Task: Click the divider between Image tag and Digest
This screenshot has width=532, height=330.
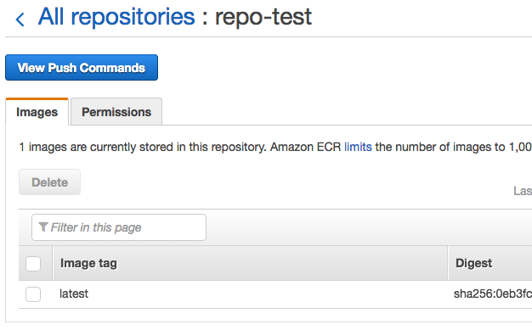Action: tap(448, 263)
